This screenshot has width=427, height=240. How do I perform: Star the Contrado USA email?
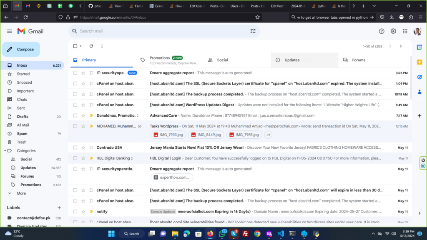83,147
